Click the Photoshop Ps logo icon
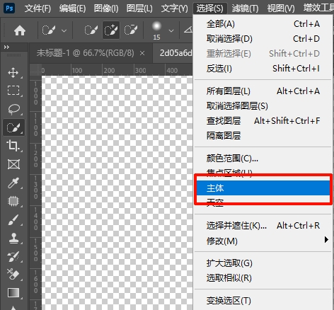Viewport: 334px width, 310px height. [x=9, y=8]
